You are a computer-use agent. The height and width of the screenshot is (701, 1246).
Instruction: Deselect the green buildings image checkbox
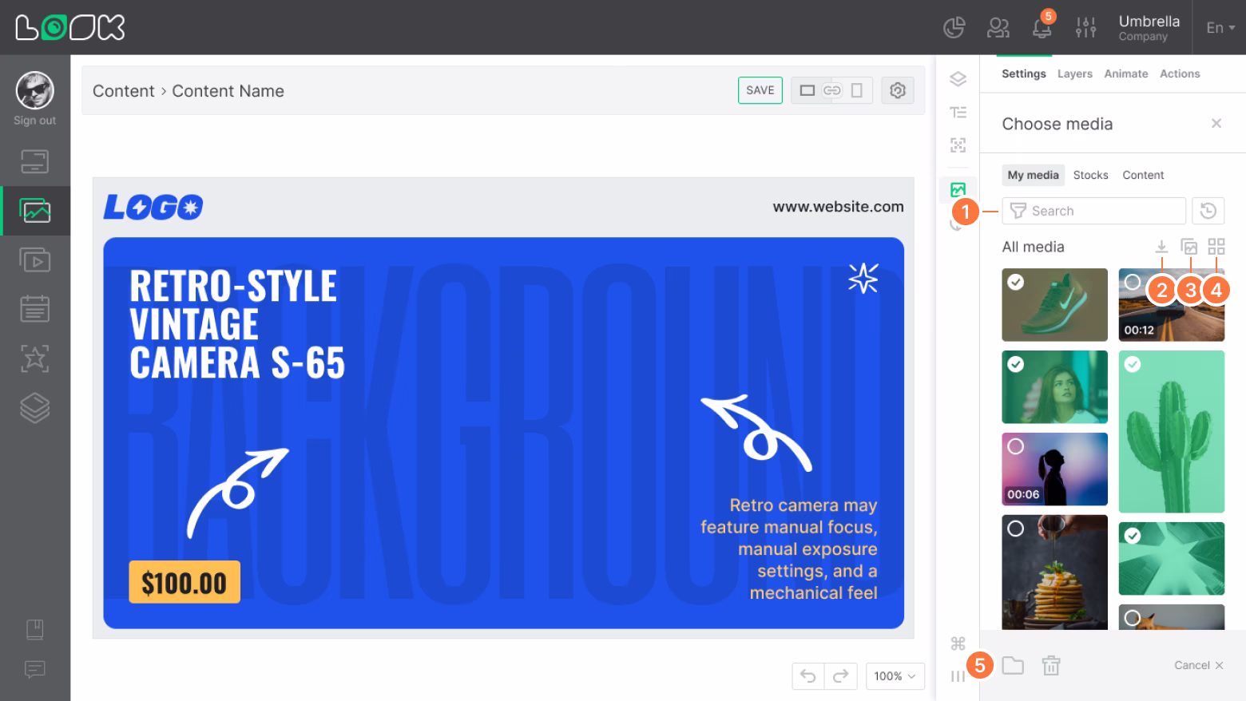pyautogui.click(x=1132, y=536)
